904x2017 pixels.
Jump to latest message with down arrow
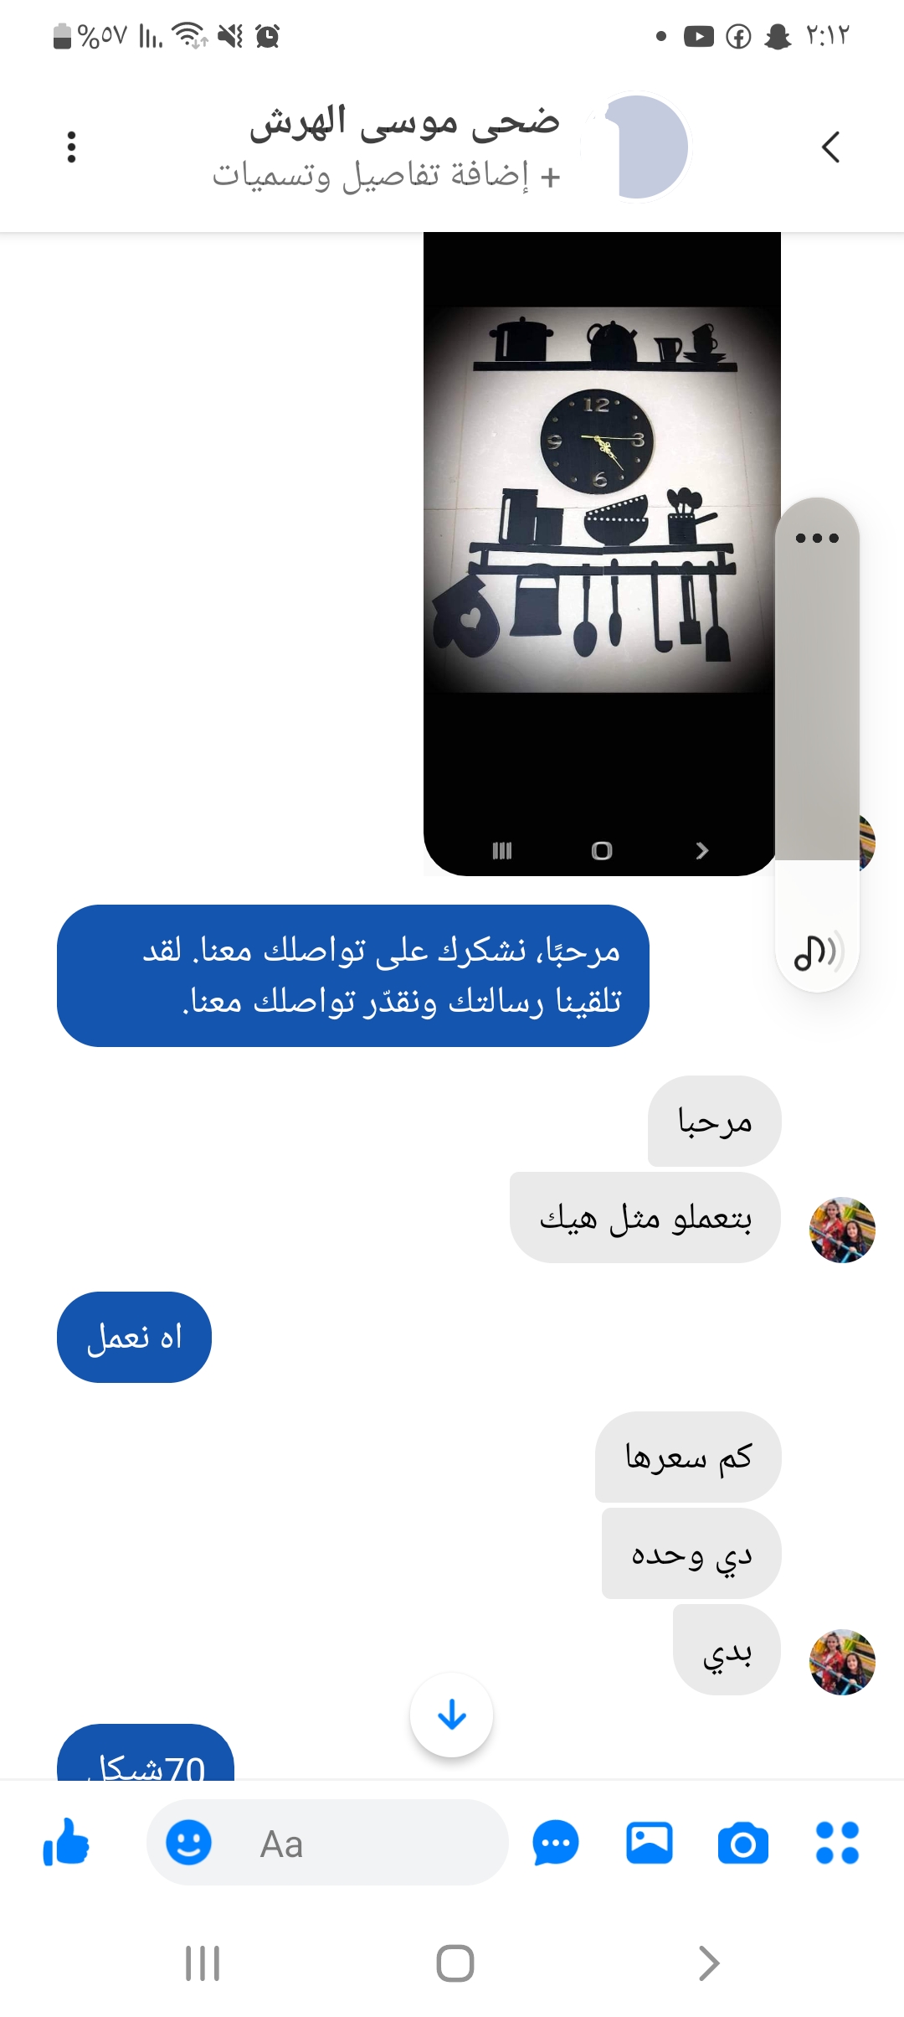tap(452, 1715)
